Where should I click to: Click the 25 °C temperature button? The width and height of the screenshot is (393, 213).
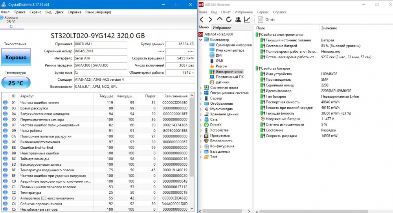coord(16,83)
